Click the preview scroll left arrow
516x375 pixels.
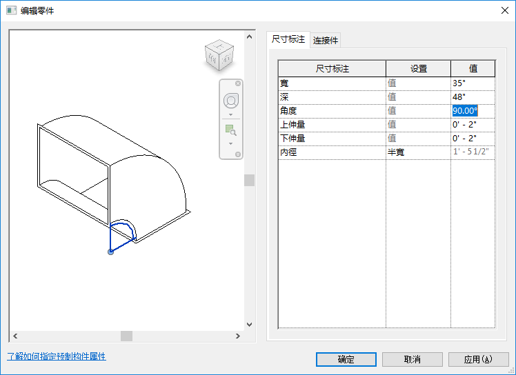(x=15, y=336)
